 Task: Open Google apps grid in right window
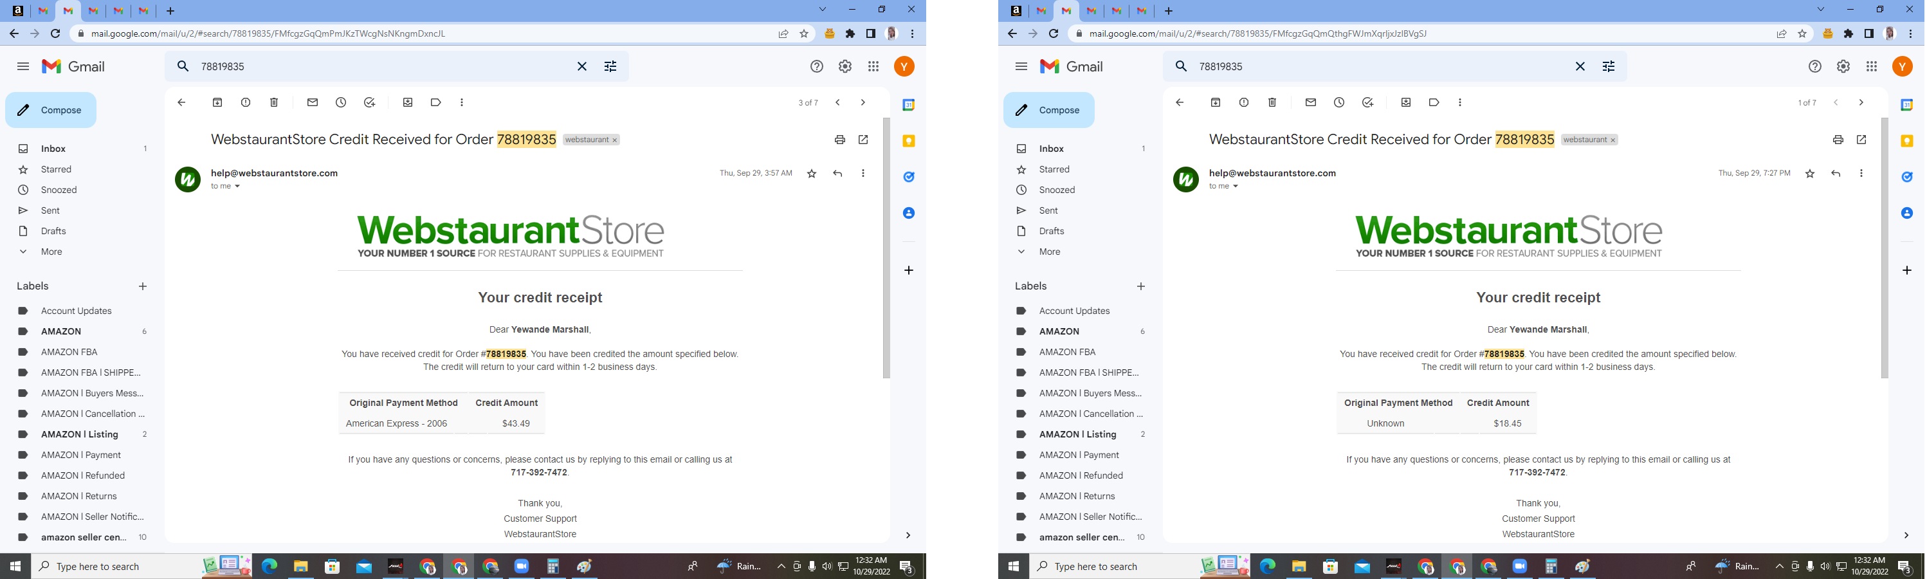coord(1872,66)
